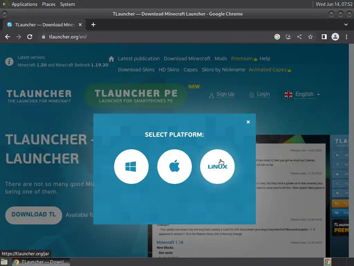Expand the English language dropdown
The height and width of the screenshot is (266, 354).
click(302, 94)
